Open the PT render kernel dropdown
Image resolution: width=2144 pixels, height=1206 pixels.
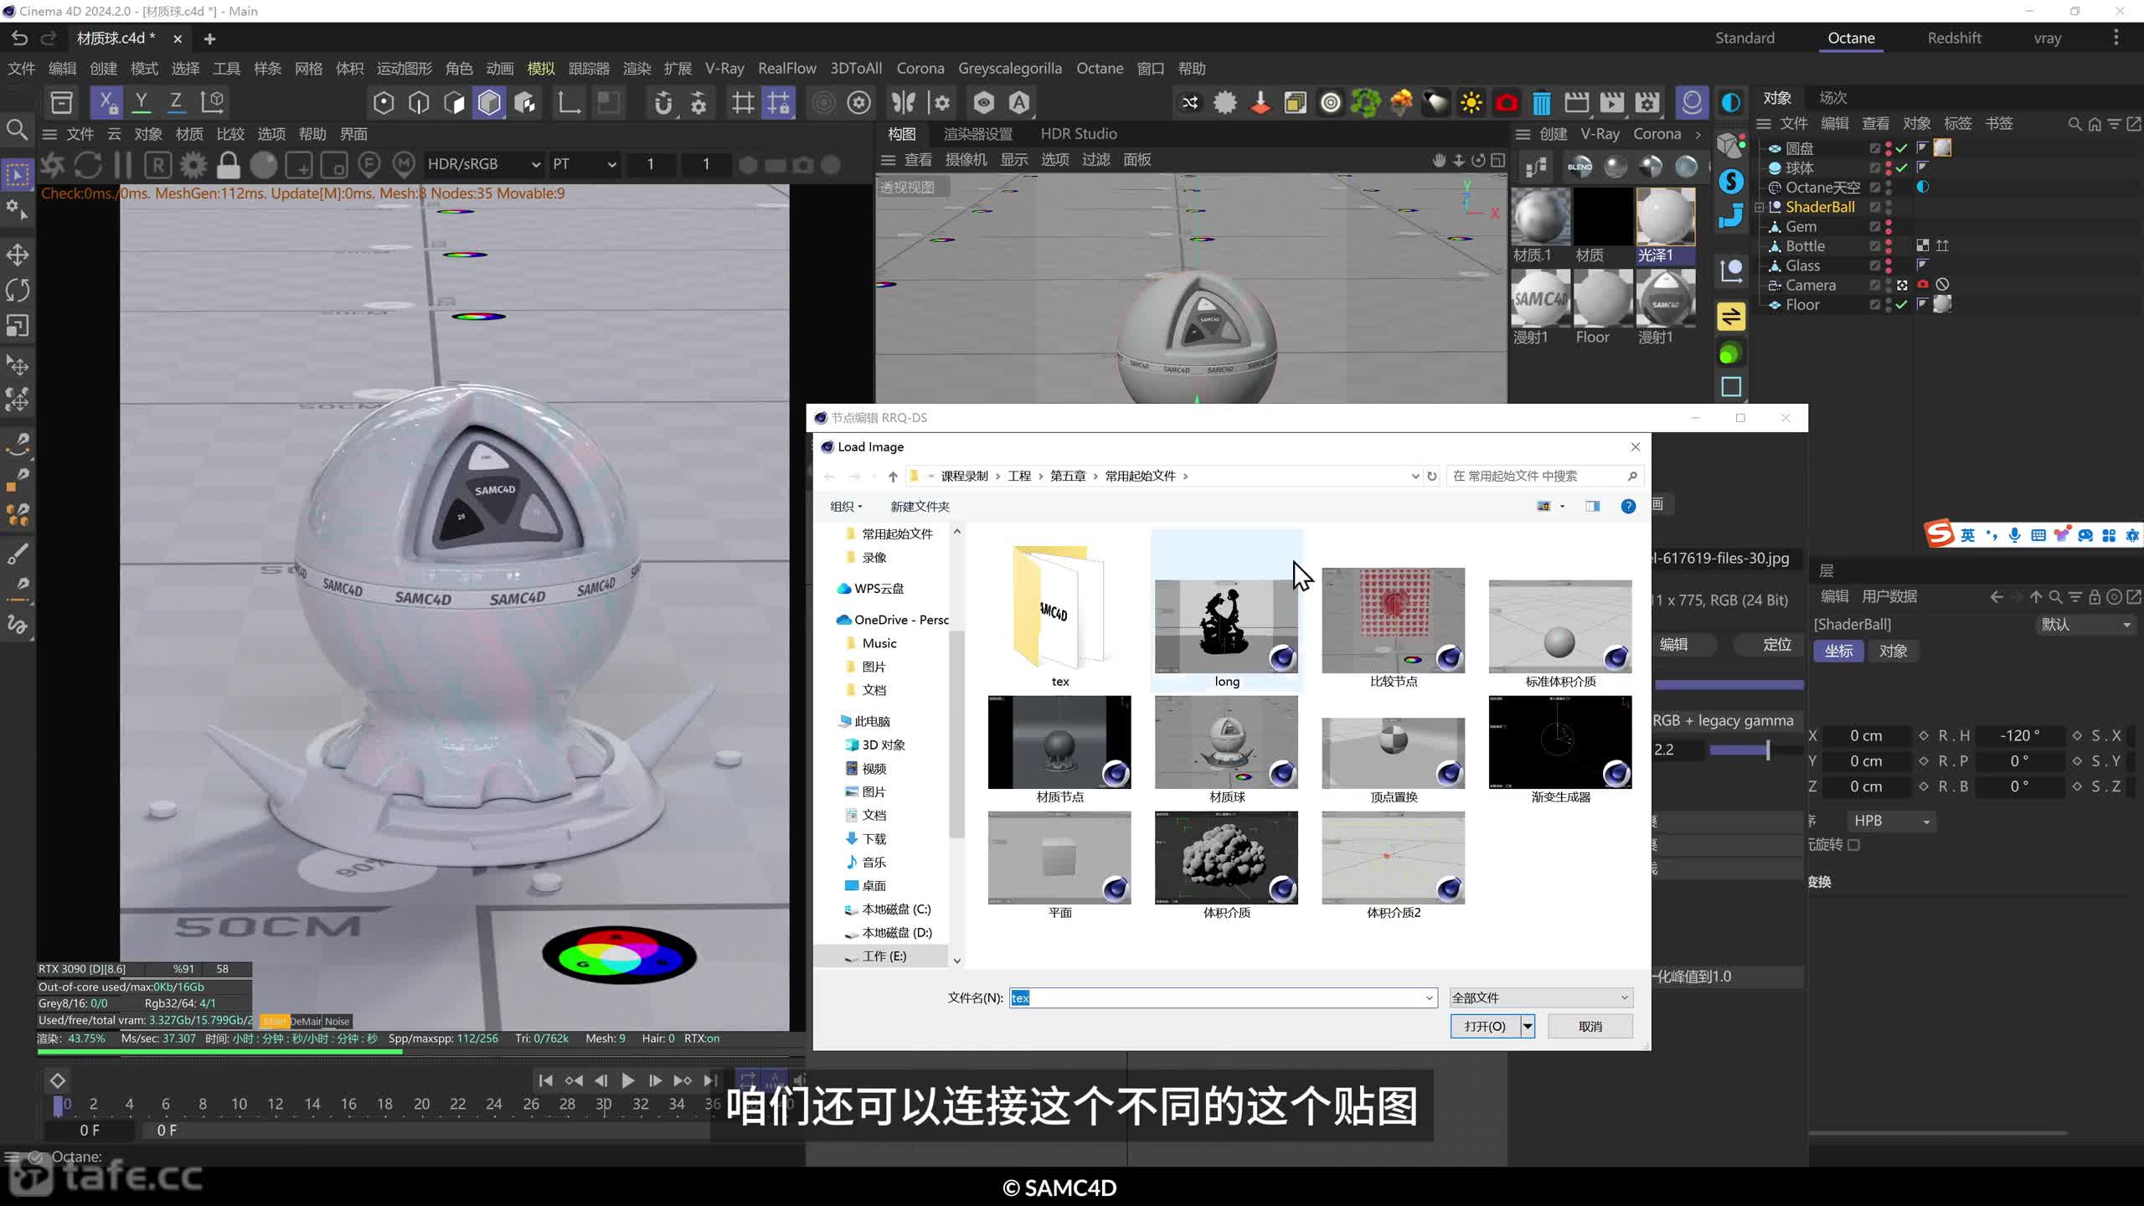[x=585, y=164]
